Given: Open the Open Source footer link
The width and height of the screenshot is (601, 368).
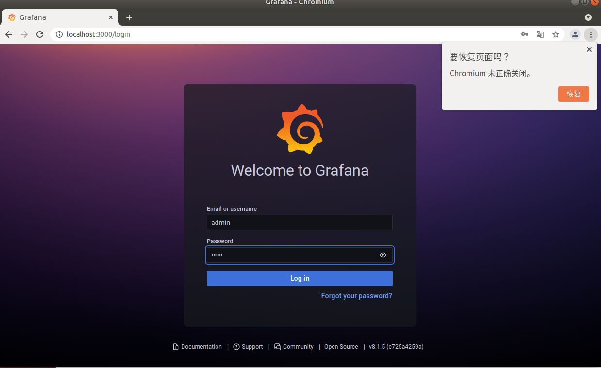Looking at the screenshot, I should pos(341,347).
